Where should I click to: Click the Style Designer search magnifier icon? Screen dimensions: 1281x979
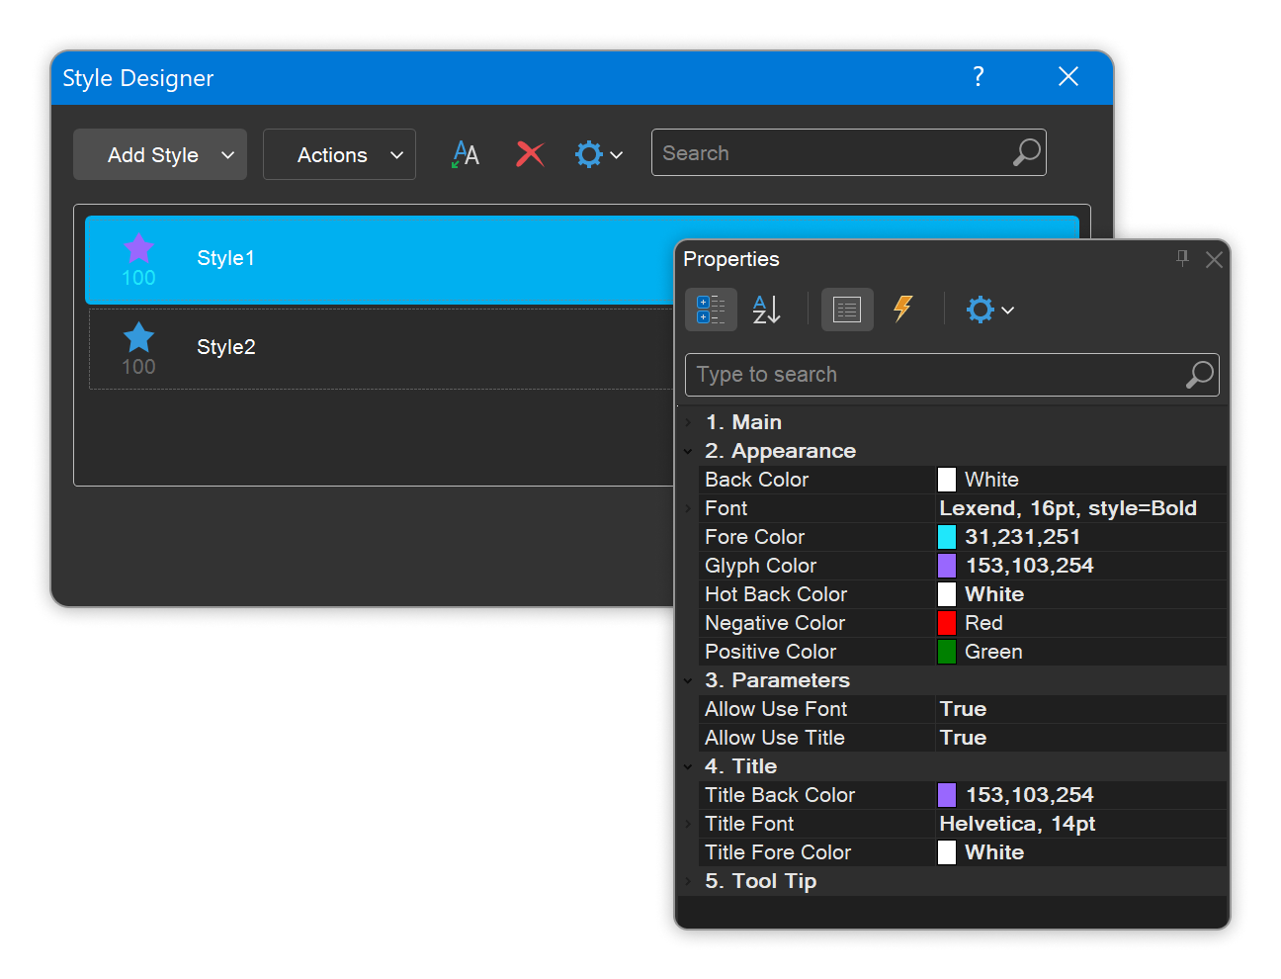[x=1027, y=152]
